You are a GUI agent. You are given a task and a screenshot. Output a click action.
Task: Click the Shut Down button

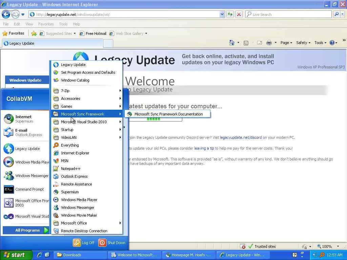[x=112, y=243]
